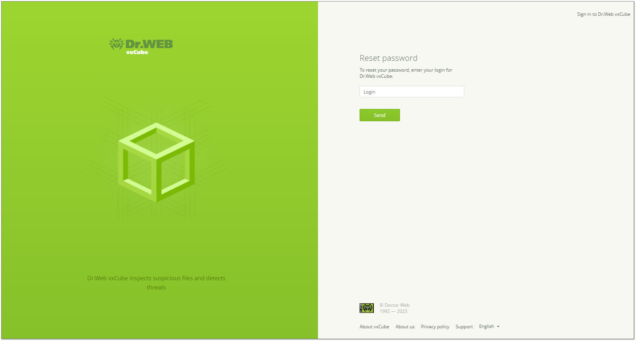
Task: Click the Reset password heading
Action: (388, 58)
